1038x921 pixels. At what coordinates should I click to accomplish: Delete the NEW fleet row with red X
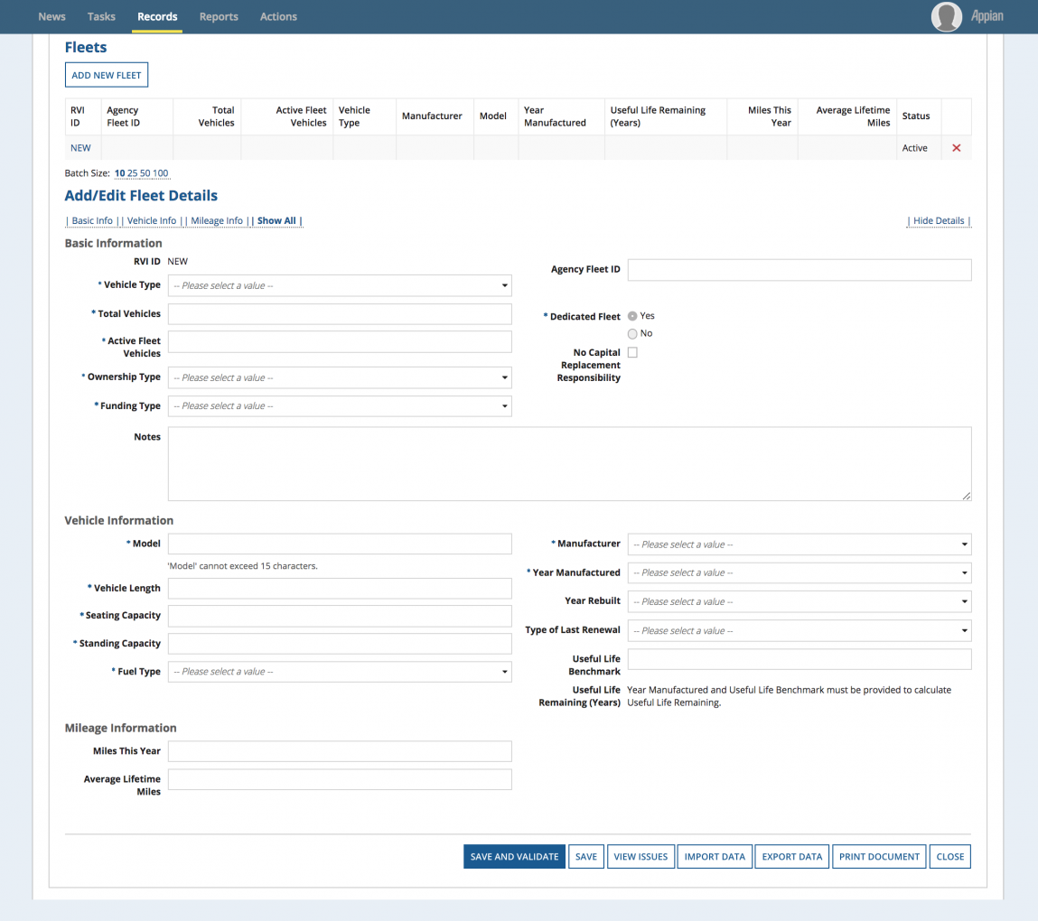(956, 148)
